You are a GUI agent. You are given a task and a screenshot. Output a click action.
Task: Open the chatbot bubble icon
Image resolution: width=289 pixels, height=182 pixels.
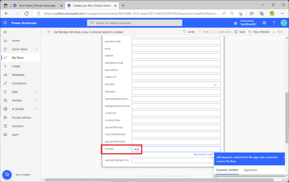[x=7, y=174]
